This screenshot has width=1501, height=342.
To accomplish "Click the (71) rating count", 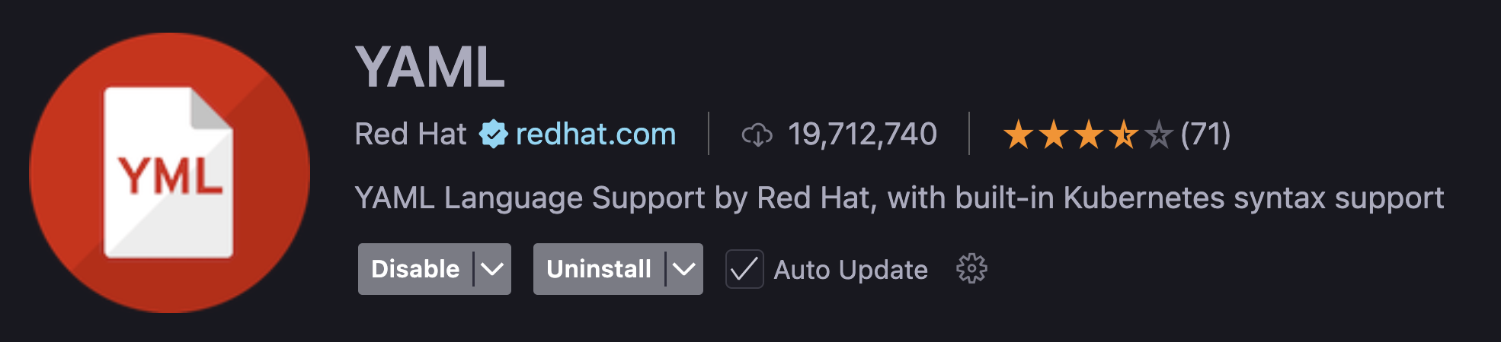I will click(1205, 135).
